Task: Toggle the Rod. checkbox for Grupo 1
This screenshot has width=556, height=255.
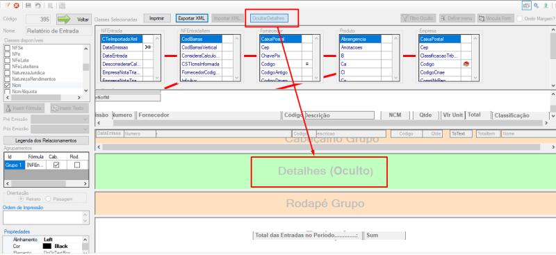Action: (77, 165)
